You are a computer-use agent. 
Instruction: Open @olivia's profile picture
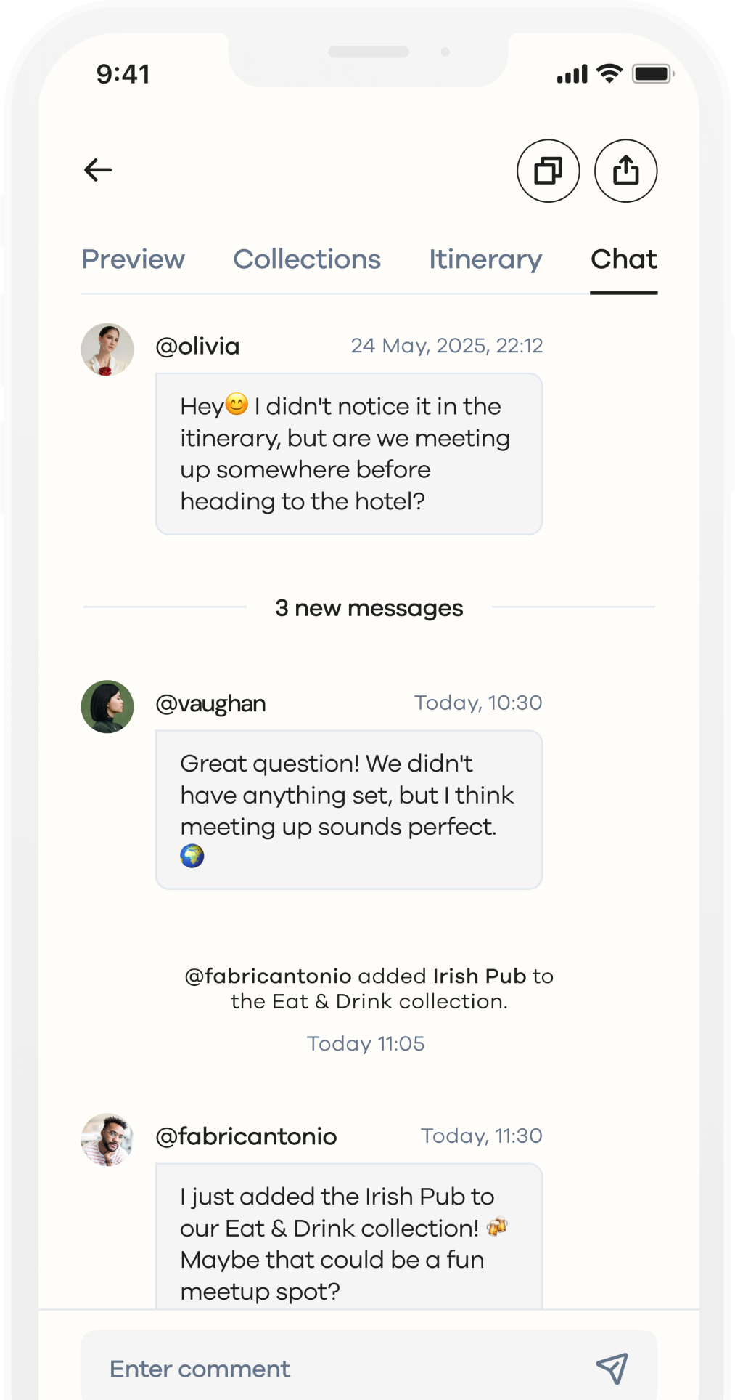pyautogui.click(x=107, y=349)
